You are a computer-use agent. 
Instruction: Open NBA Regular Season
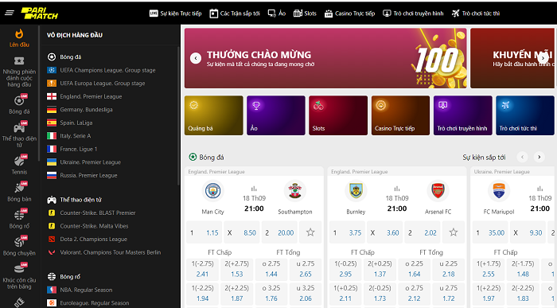click(80, 290)
